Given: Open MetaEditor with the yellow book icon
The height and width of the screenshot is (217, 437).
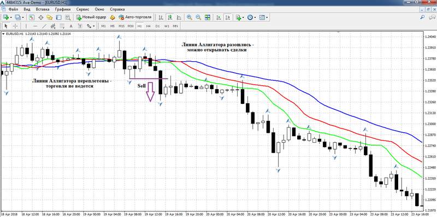Looking at the screenshot, I should 113,17.
